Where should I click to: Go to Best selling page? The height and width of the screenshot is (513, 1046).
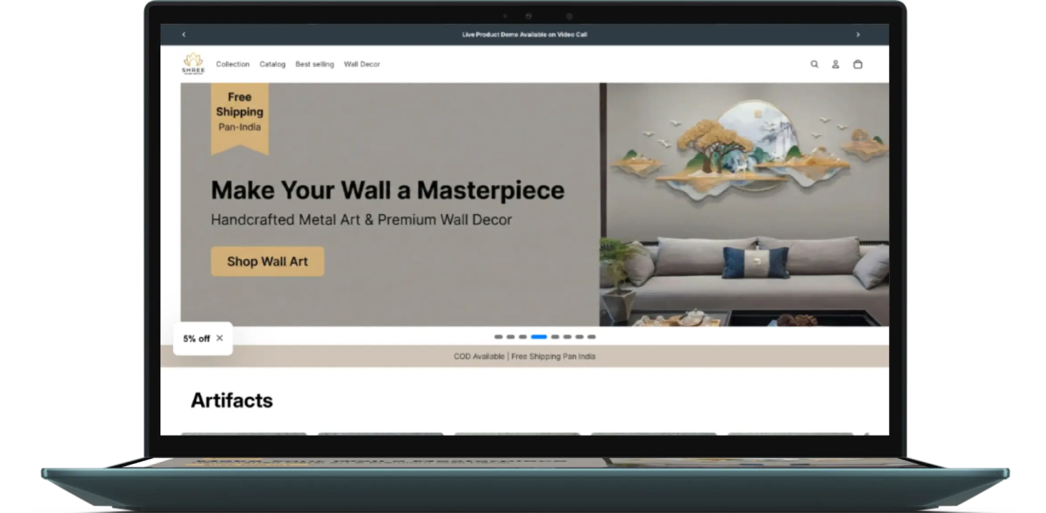(314, 64)
